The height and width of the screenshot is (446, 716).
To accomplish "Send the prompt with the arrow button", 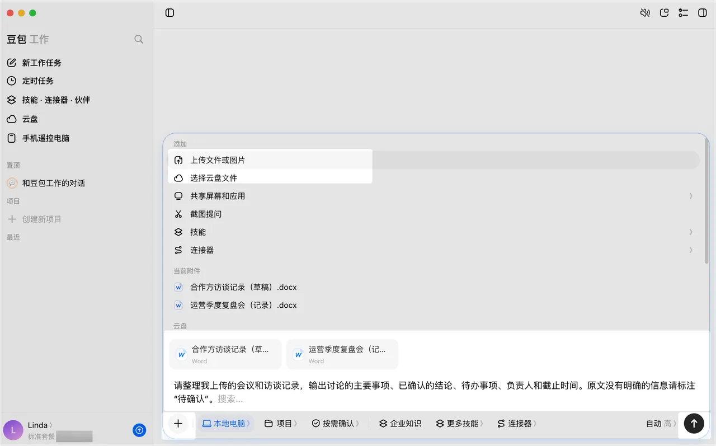I will pyautogui.click(x=694, y=424).
